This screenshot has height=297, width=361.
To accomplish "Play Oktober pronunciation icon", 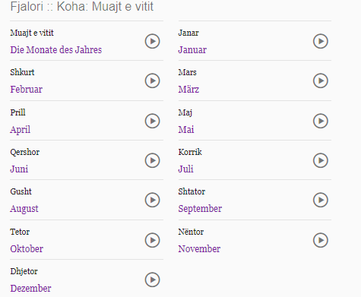I will pyautogui.click(x=152, y=240).
